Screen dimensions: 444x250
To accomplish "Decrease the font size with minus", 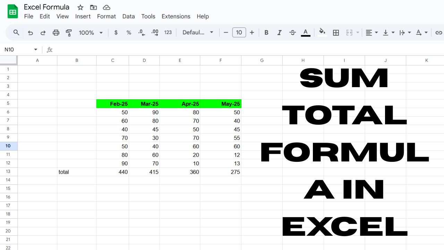I will coord(226,32).
